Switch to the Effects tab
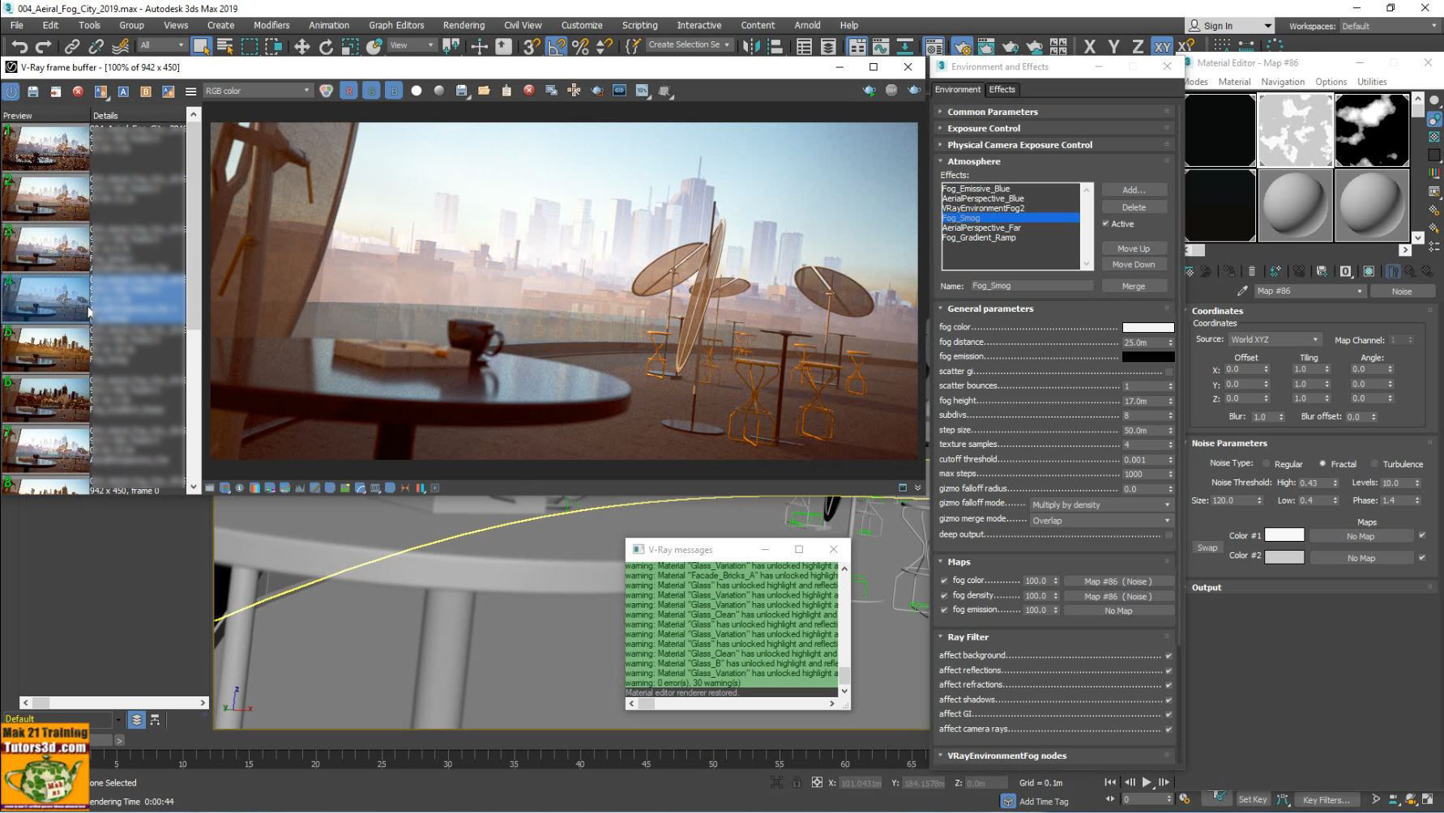 coord(1002,89)
